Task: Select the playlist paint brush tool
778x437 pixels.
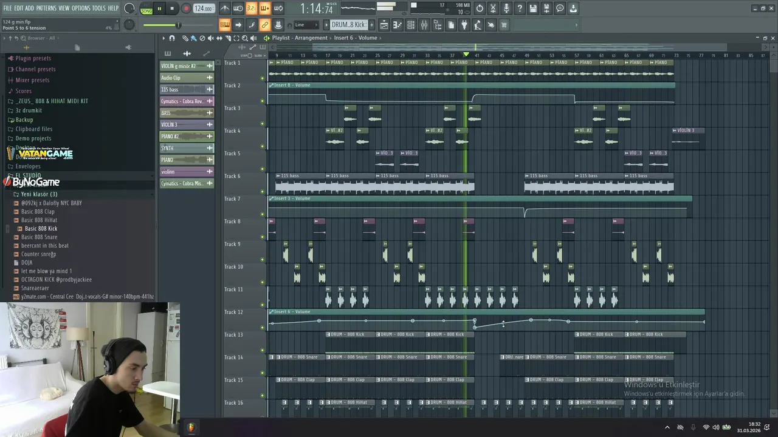Action: tap(193, 38)
